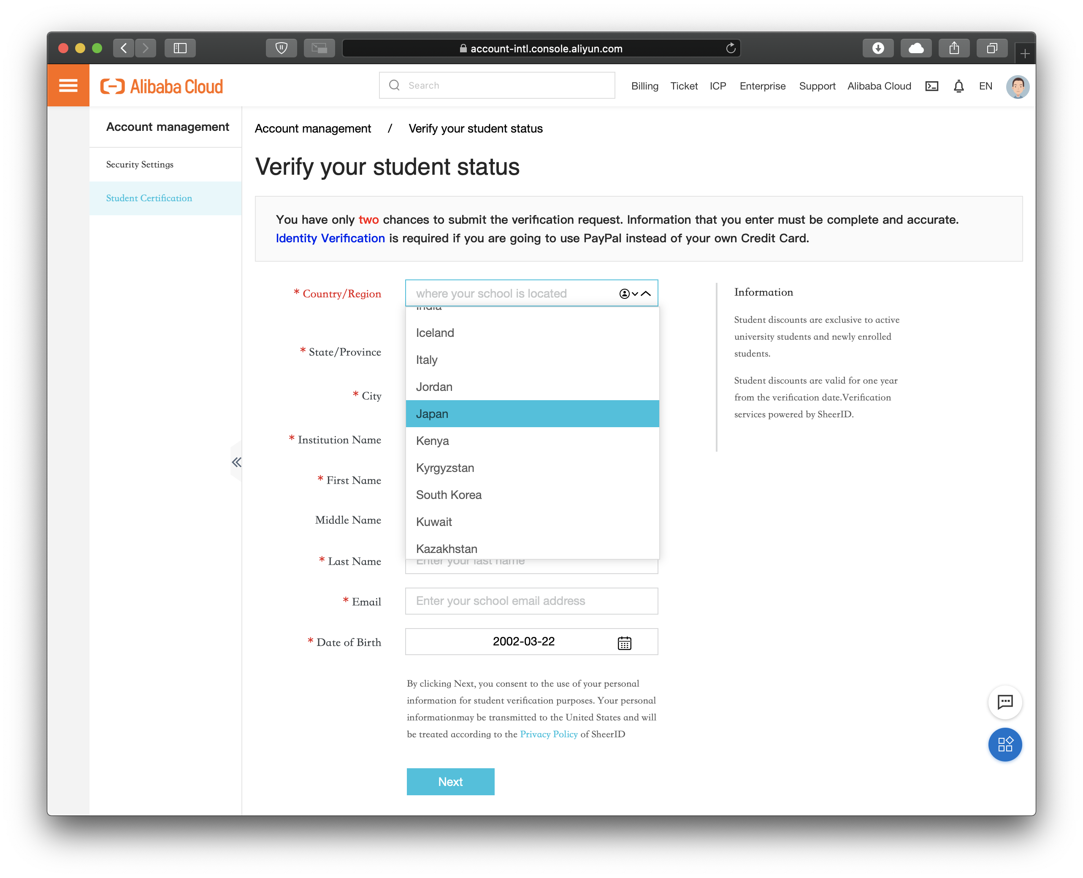Click the blue quick-tools grid button
Viewport: 1083px width, 878px height.
pyautogui.click(x=1004, y=745)
